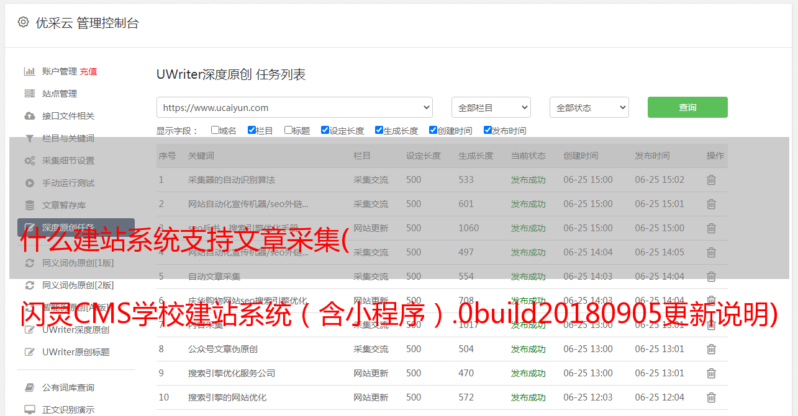Open the https://www.ucaiyun.com site dropdown
The width and height of the screenshot is (798, 416).
point(294,107)
